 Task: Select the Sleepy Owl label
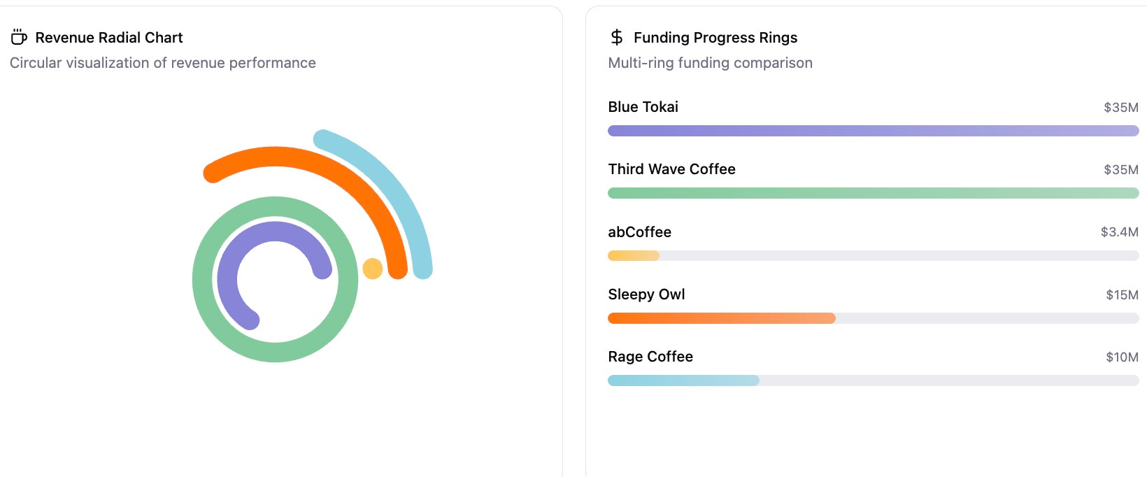coord(646,294)
